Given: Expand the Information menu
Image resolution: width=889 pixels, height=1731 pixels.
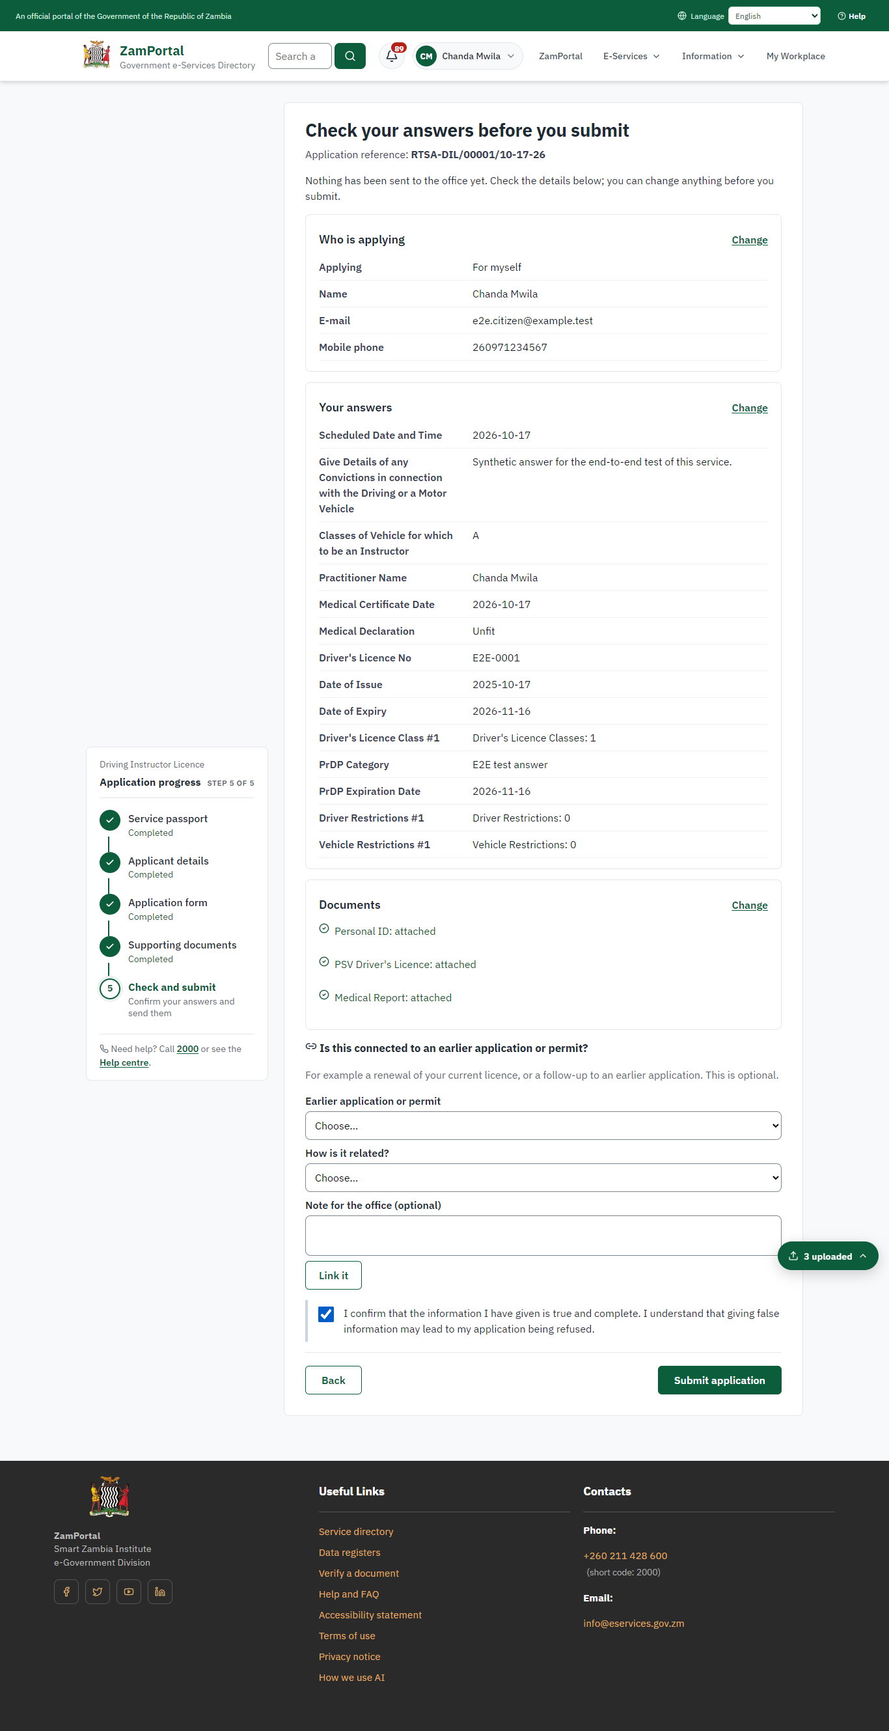Looking at the screenshot, I should click(713, 56).
